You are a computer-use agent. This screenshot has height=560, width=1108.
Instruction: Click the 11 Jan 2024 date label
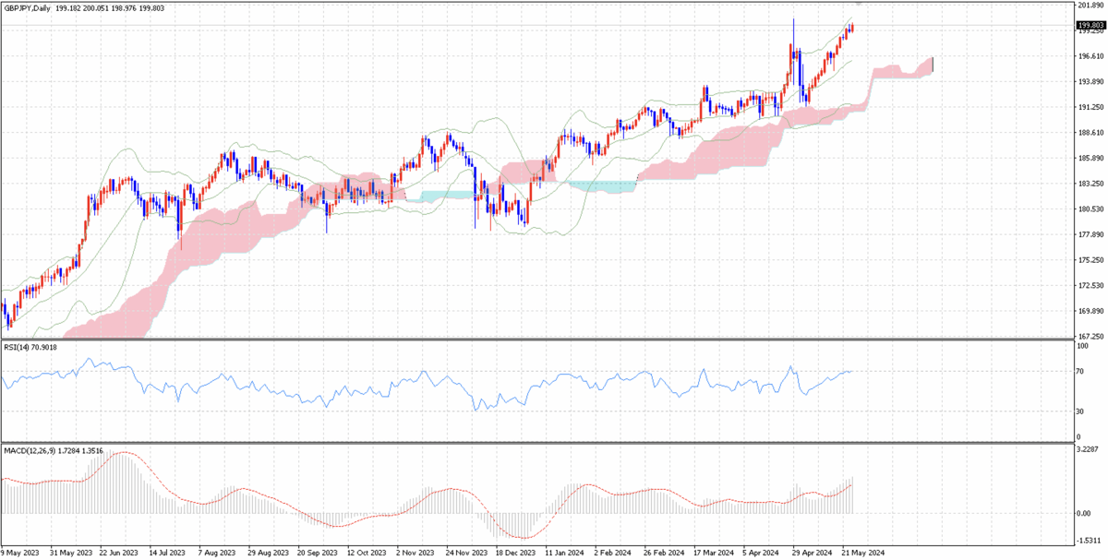(565, 554)
